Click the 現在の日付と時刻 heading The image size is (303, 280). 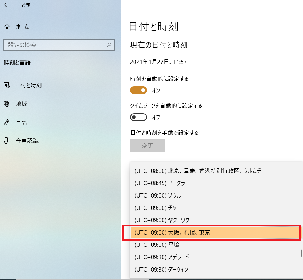tap(159, 45)
